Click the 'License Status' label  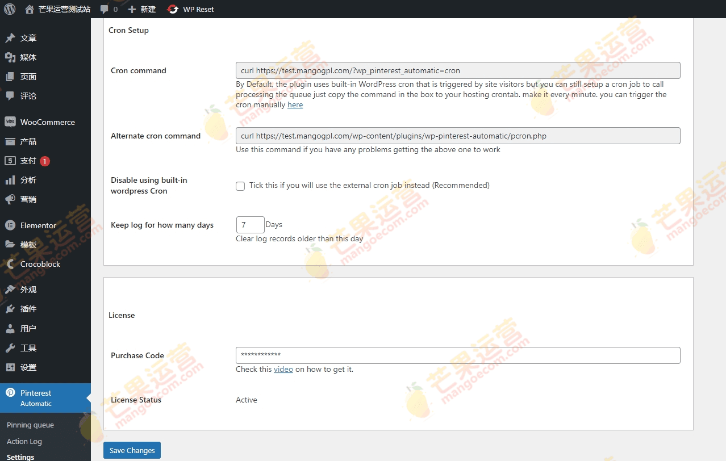pyautogui.click(x=136, y=400)
